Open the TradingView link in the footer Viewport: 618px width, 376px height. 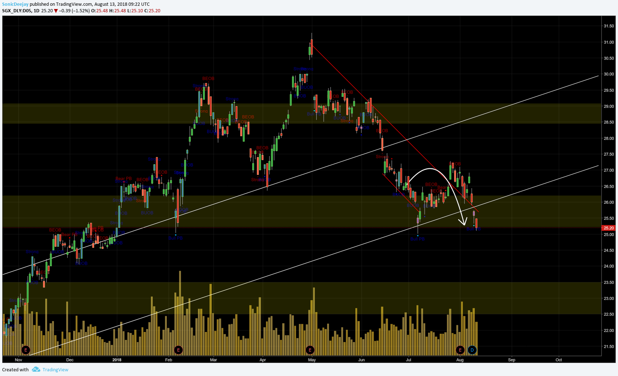(55, 369)
